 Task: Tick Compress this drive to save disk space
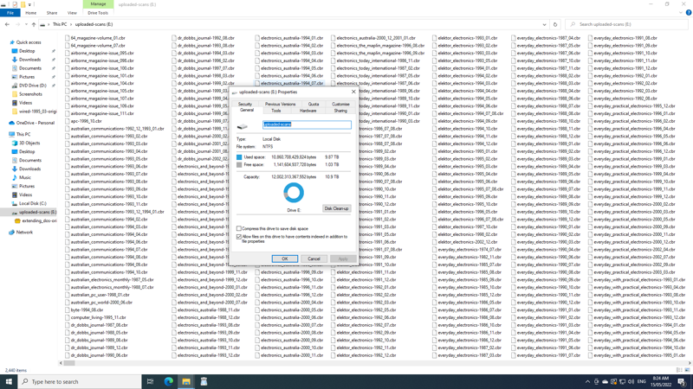coord(239,228)
